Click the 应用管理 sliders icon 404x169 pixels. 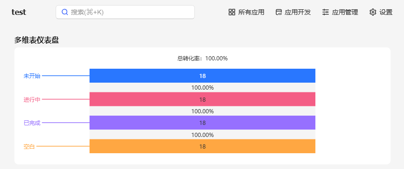[x=326, y=12]
